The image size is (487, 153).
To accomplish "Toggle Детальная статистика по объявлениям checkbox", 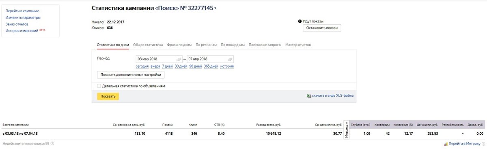I will 99,86.
